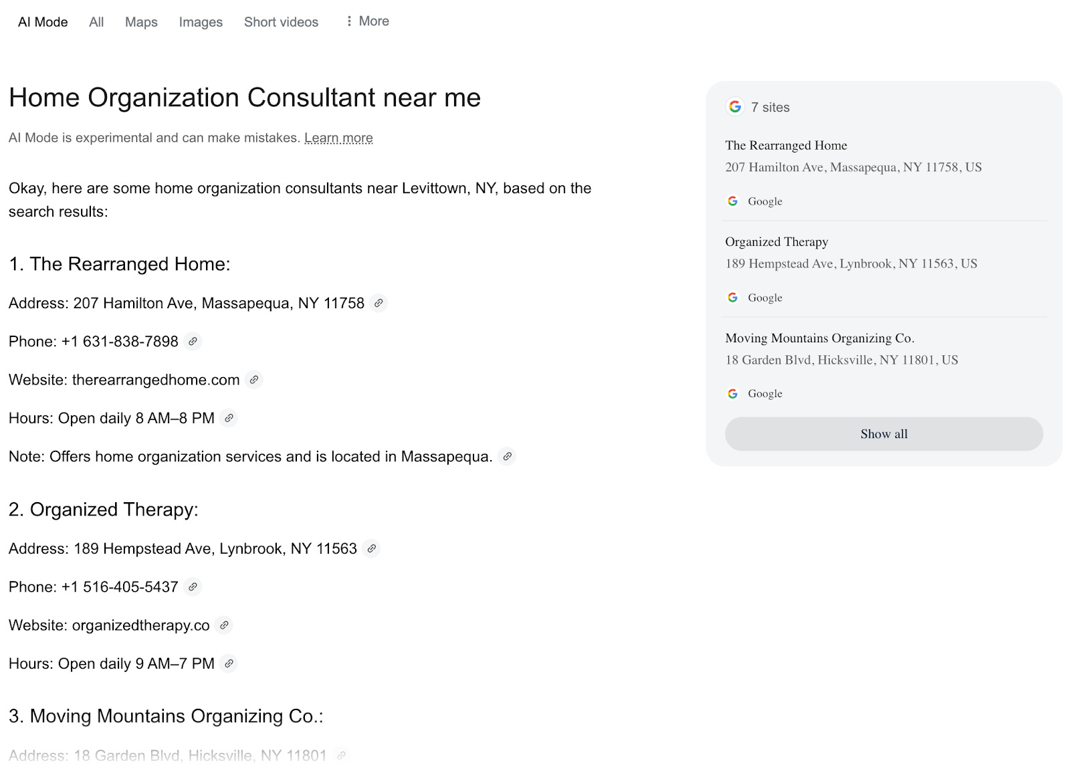Open link icon next to therearrangedhome.com
This screenshot has width=1070, height=771.
254,380
